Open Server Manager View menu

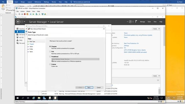click(x=155, y=22)
